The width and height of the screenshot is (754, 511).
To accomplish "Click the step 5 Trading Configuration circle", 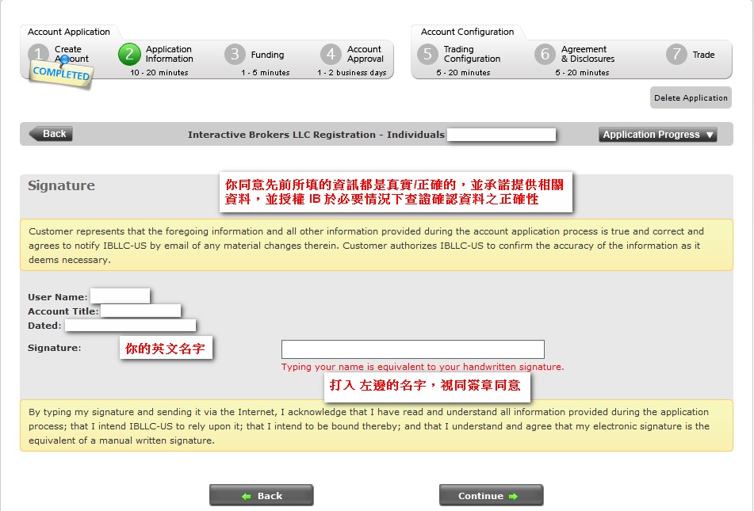I will pyautogui.click(x=427, y=54).
